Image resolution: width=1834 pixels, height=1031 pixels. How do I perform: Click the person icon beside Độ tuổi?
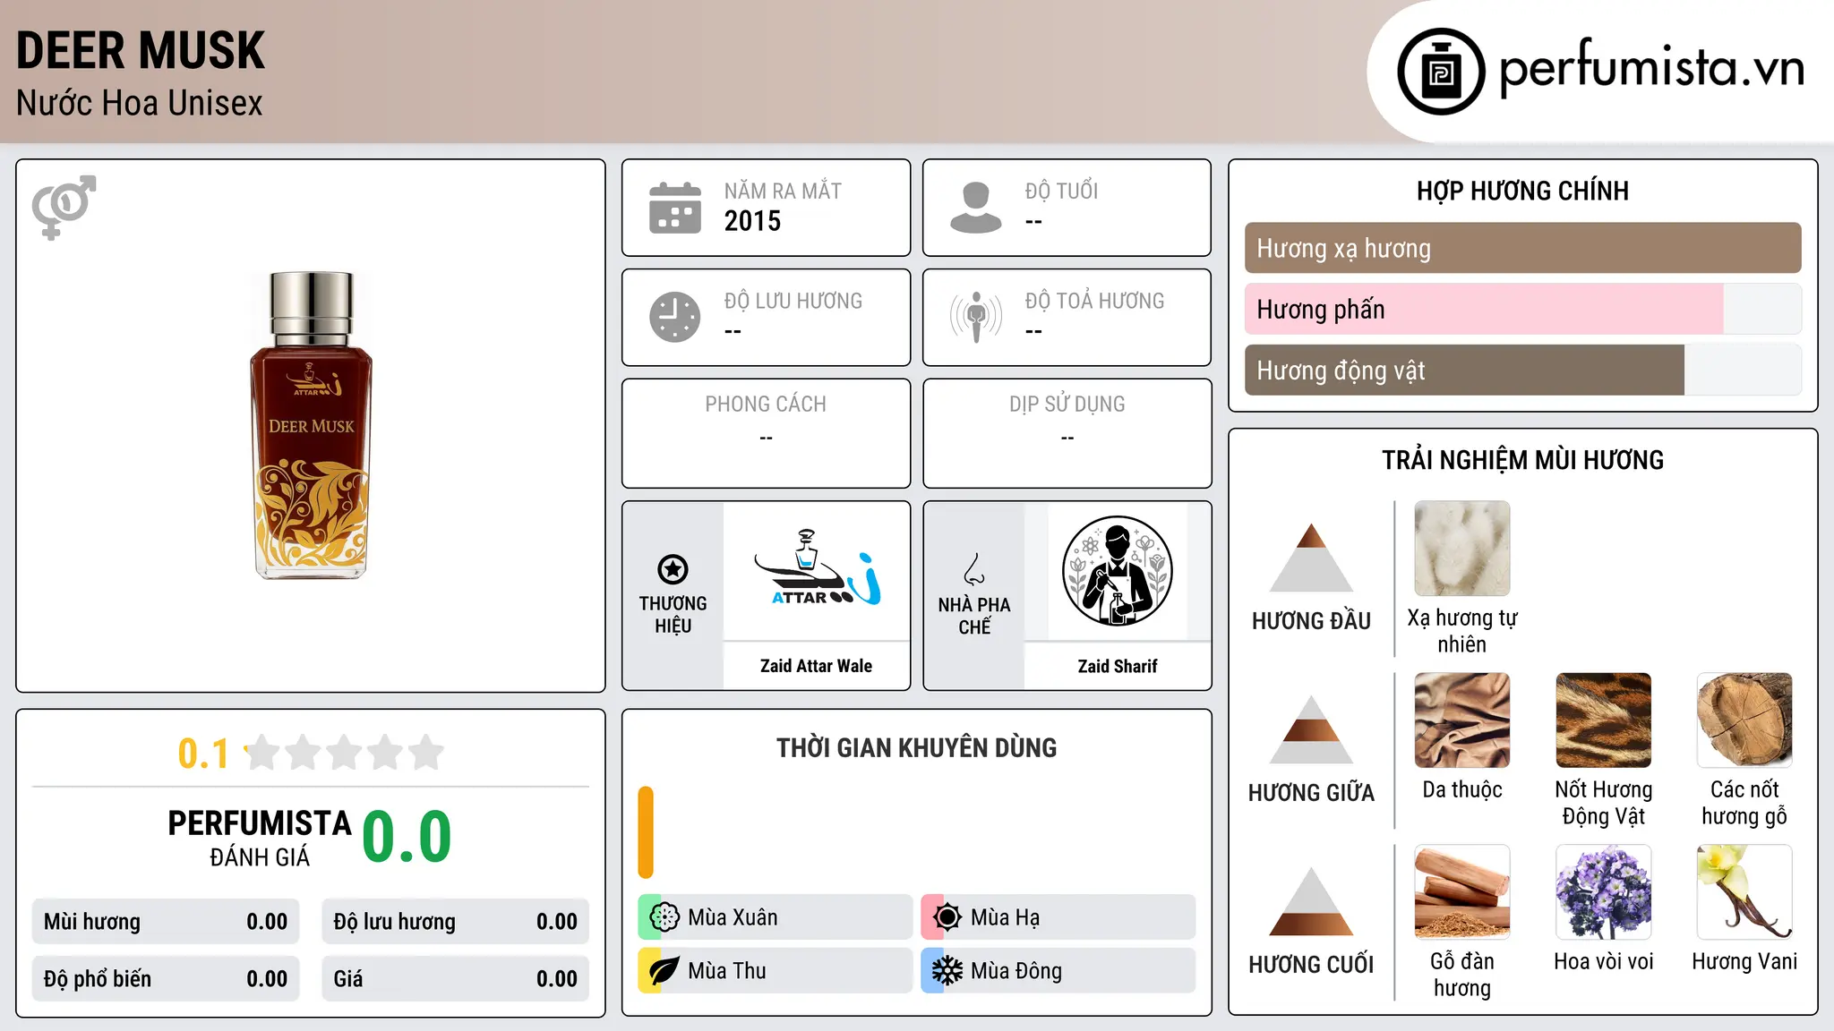tap(976, 208)
